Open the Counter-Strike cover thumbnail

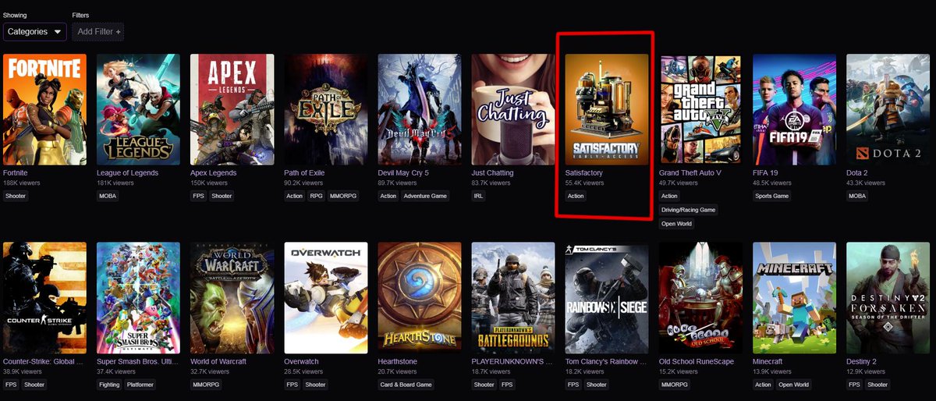[44, 297]
